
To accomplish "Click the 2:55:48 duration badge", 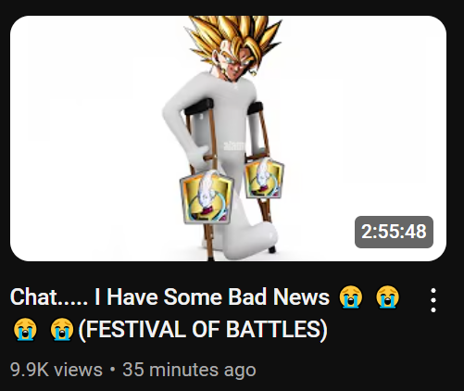I will [x=394, y=232].
